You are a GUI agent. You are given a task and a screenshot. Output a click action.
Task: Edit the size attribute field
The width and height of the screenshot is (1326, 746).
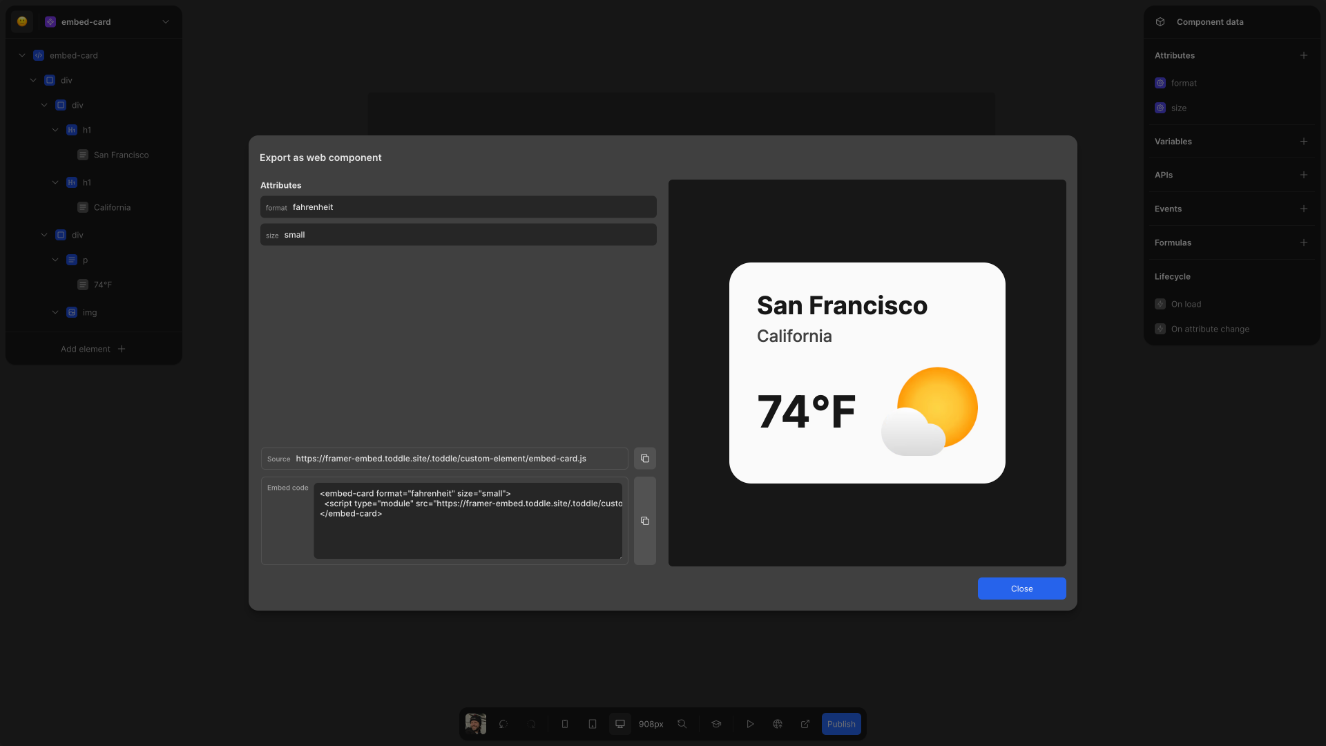459,235
